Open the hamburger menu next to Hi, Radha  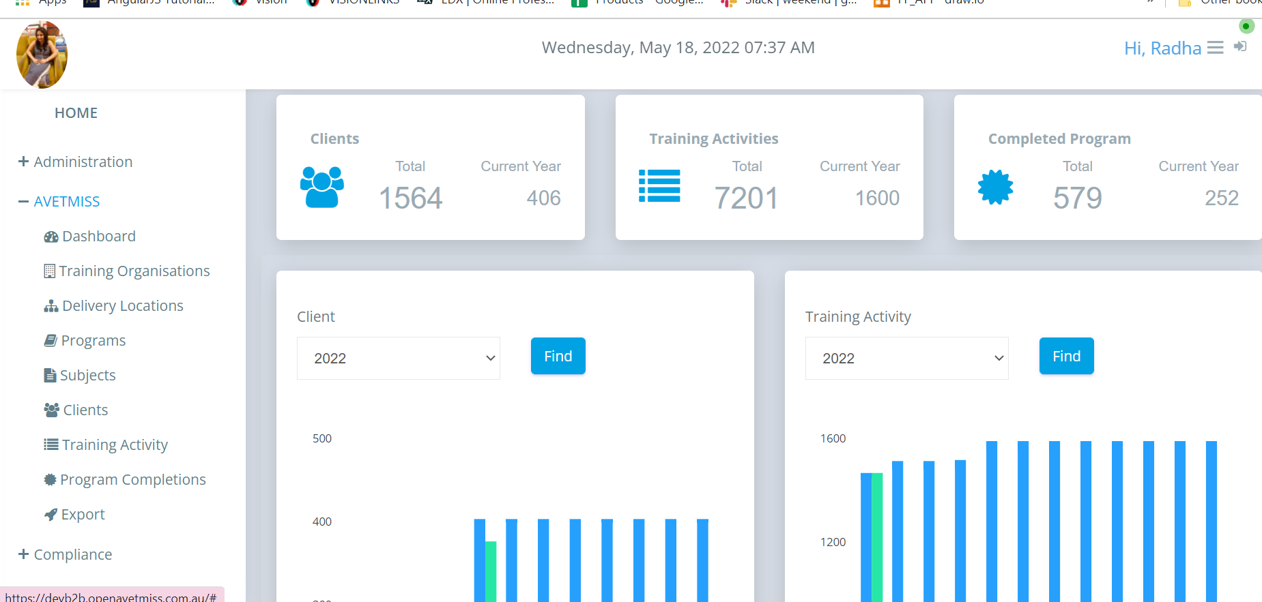[x=1215, y=48]
